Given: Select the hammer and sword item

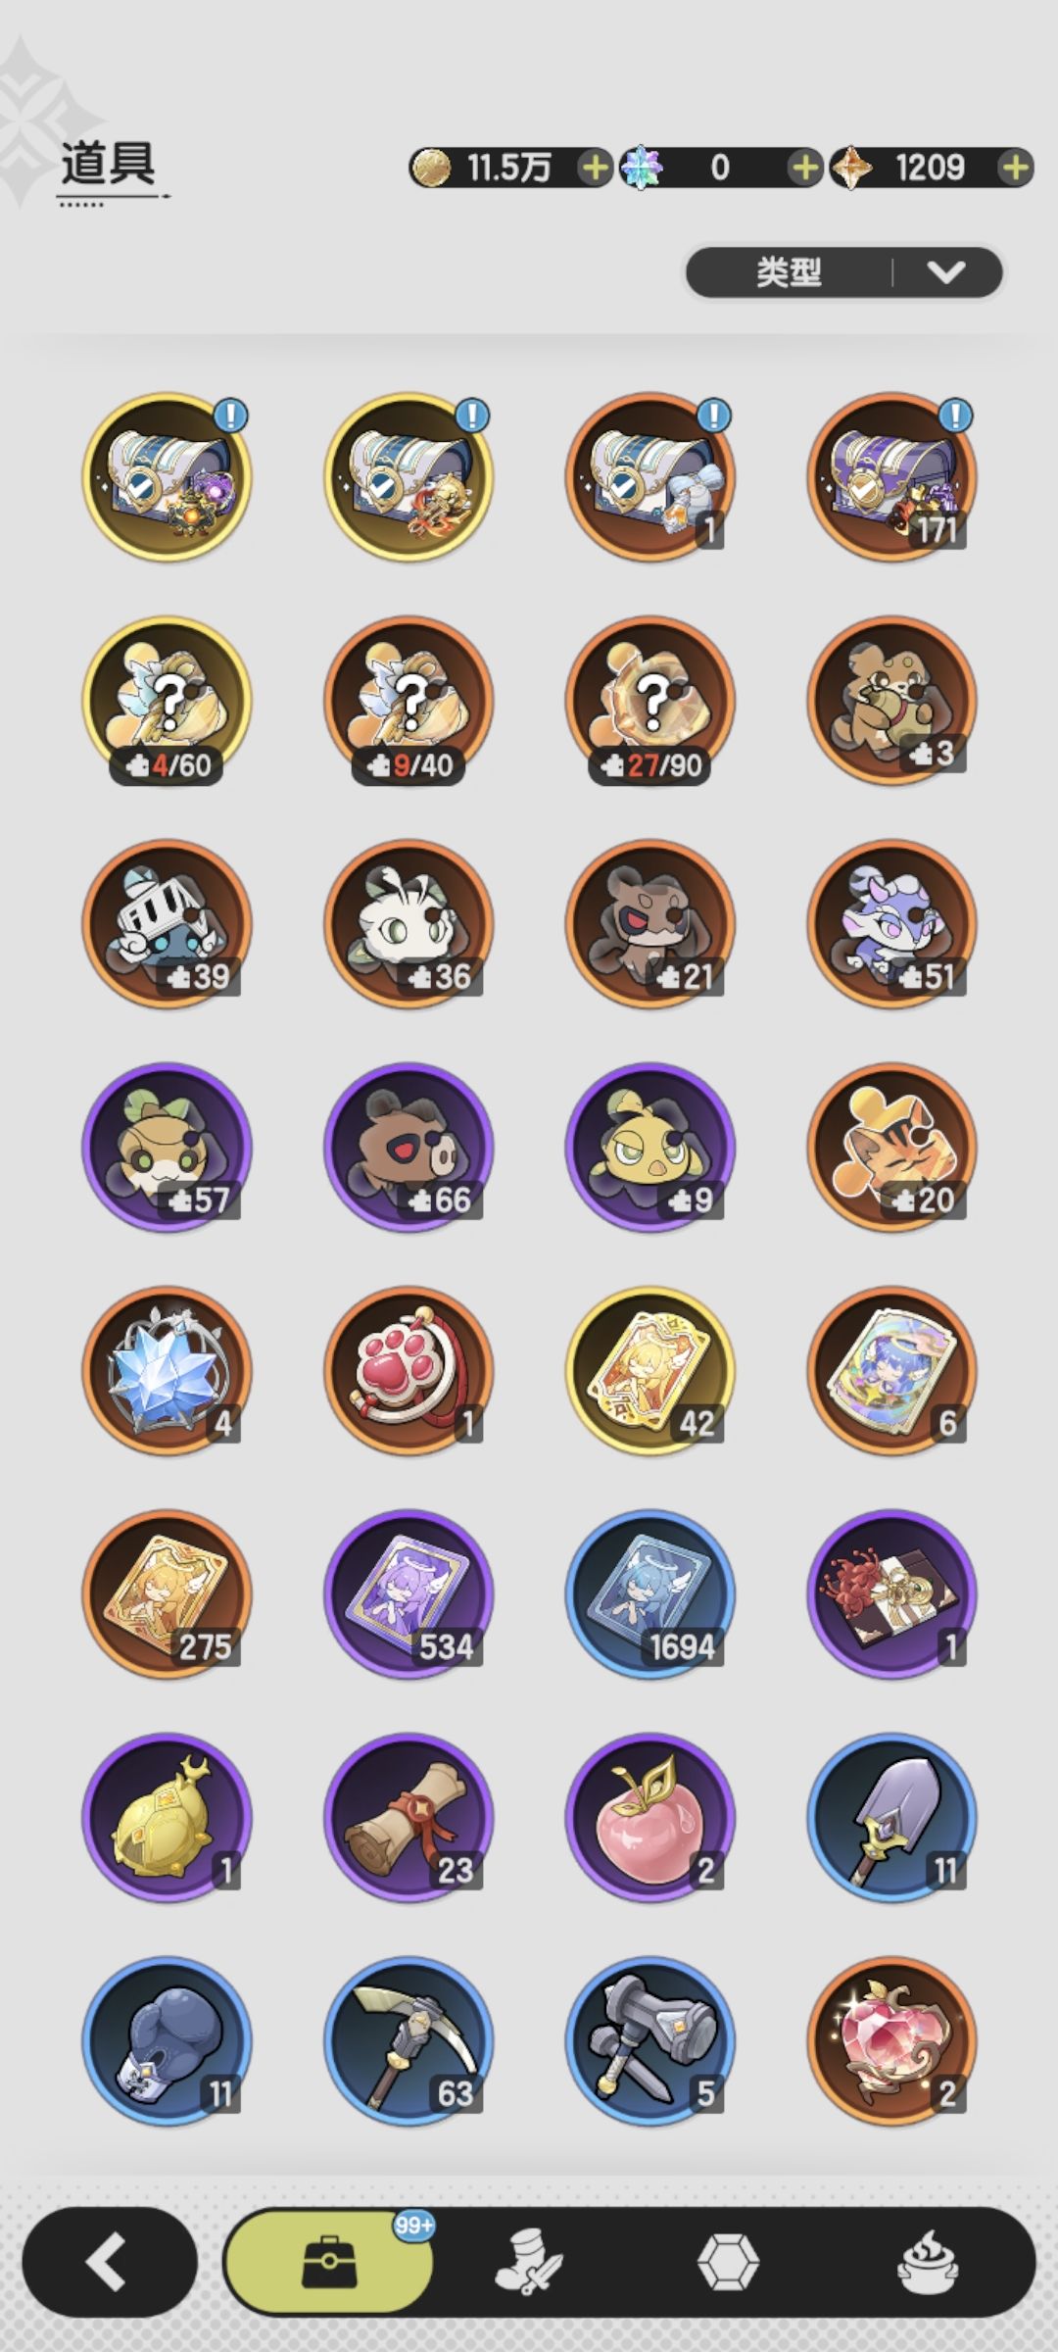Looking at the screenshot, I should point(650,2040).
